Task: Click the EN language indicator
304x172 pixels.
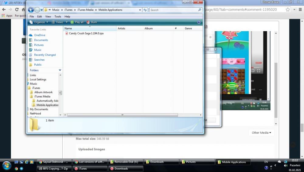Action: (x=266, y=162)
